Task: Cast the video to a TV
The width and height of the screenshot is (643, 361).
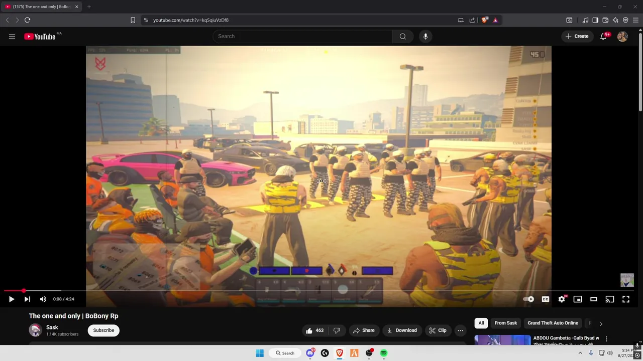Action: 610,299
